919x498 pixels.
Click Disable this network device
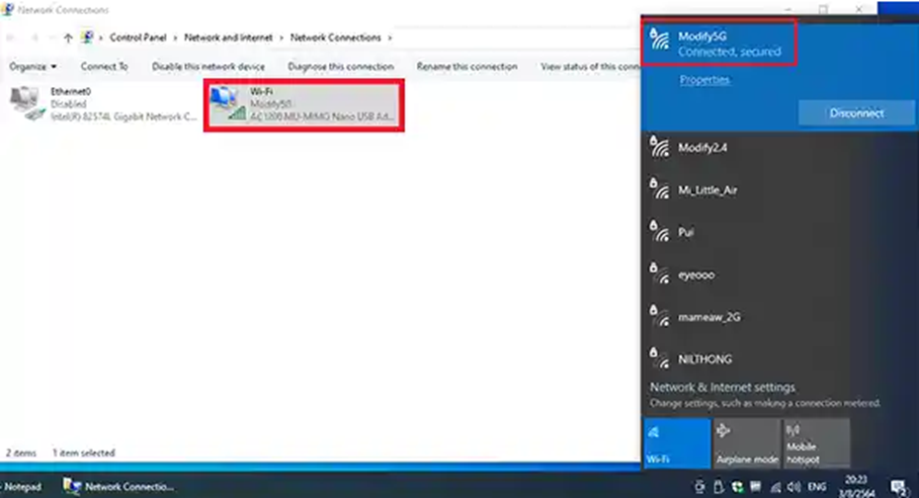(x=209, y=67)
